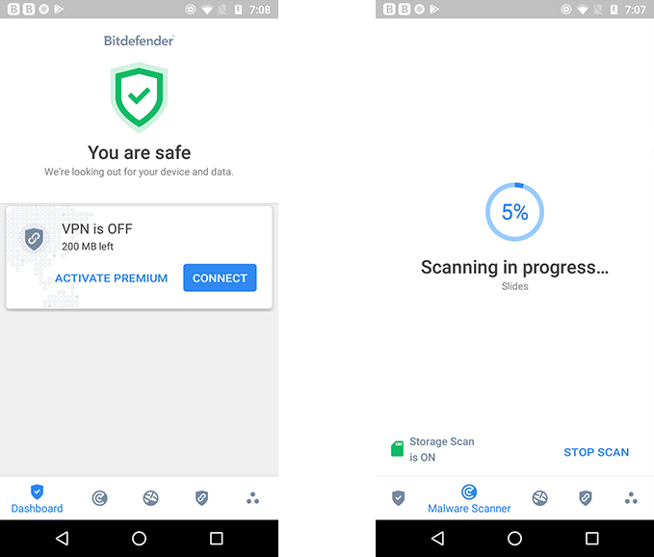Image resolution: width=654 pixels, height=557 pixels.
Task: Open VPN shield icon in Dashboard bottom bar
Action: [x=202, y=498]
